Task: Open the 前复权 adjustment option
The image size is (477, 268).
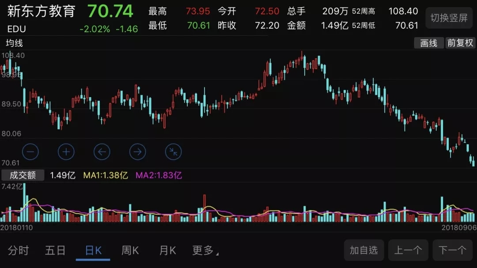Action: 460,43
